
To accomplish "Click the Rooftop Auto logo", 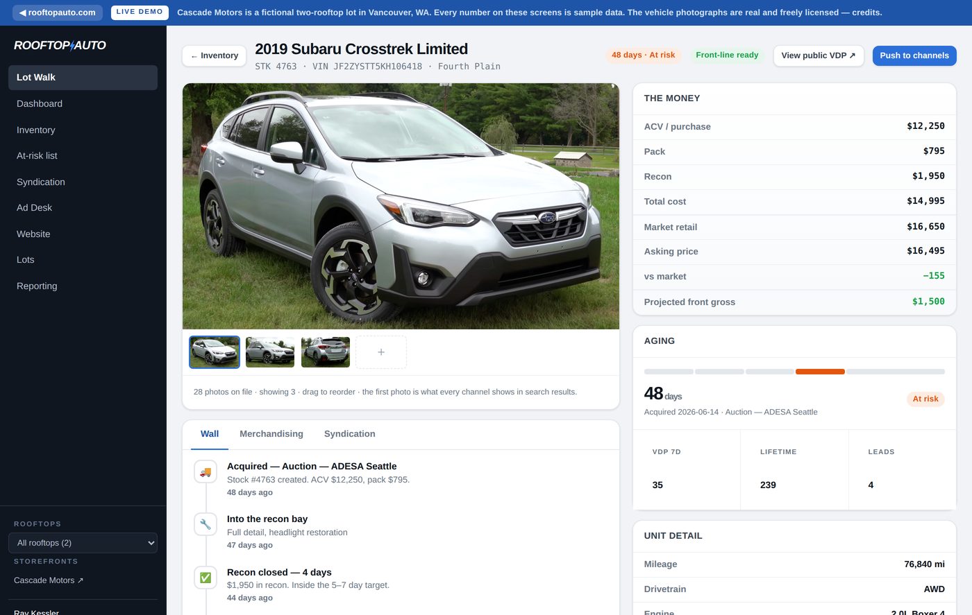I will click(60, 45).
